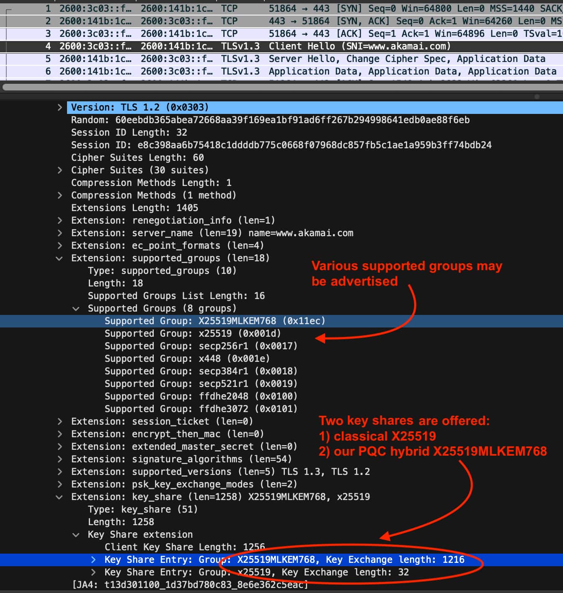Expand the x25519 Key Share Entry
563x593 pixels.
93,572
